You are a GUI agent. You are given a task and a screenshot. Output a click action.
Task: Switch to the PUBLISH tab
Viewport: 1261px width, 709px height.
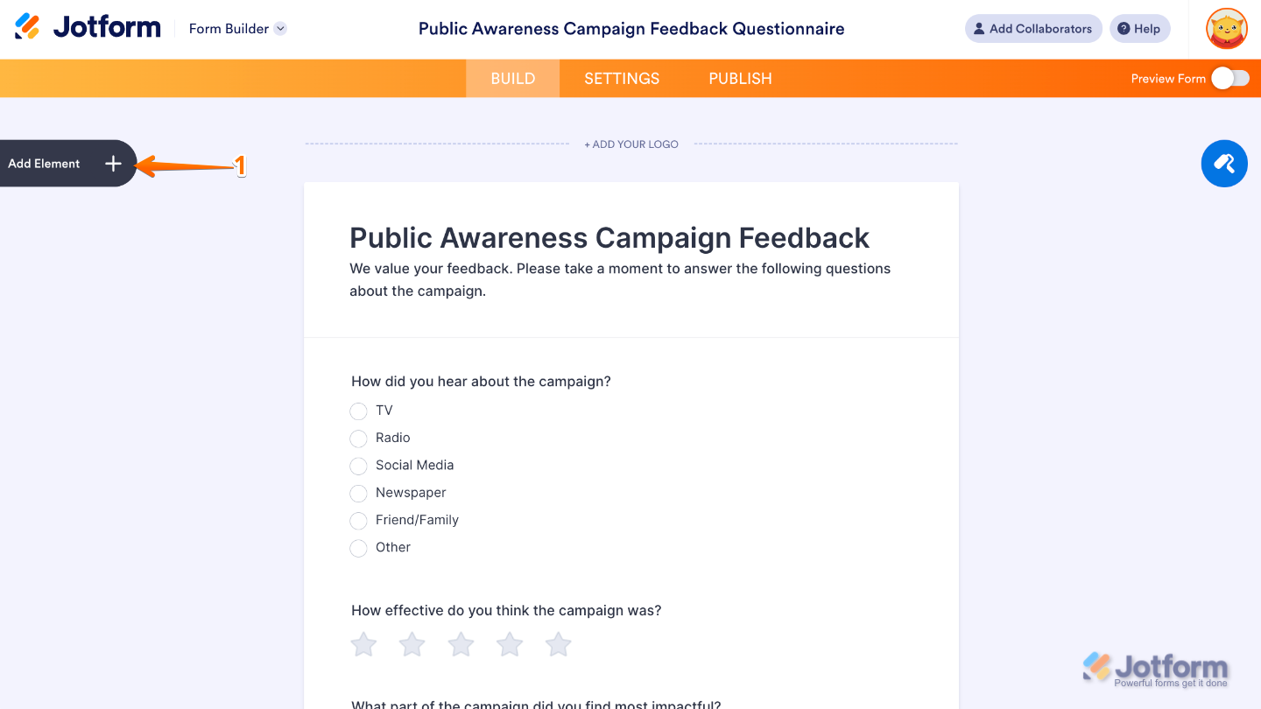(x=740, y=79)
